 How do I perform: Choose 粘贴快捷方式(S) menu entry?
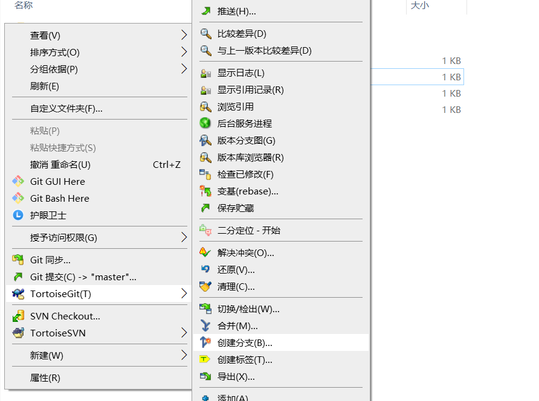99,148
